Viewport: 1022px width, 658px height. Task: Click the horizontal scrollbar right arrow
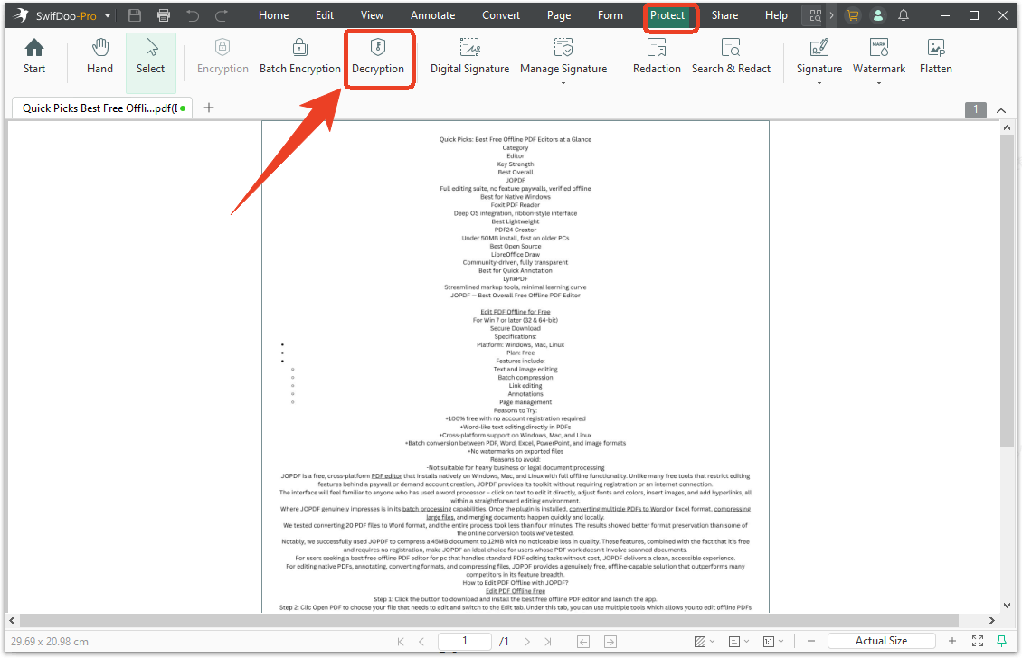[991, 620]
